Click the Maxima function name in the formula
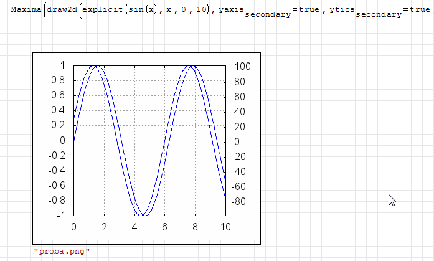The height and width of the screenshot is (261, 434). pyautogui.click(x=25, y=11)
